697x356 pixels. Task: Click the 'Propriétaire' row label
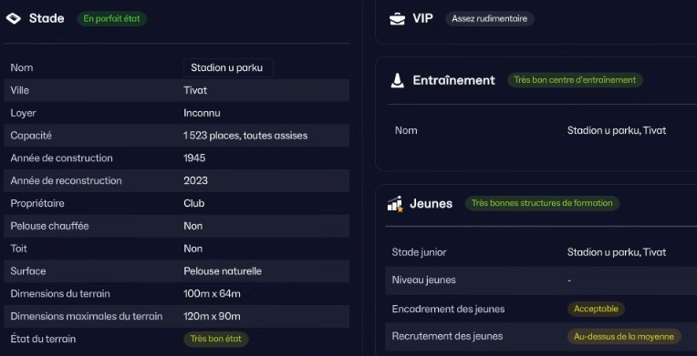point(37,204)
